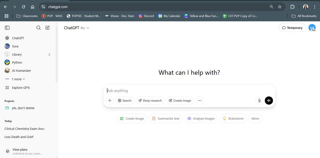Viewport: 320px width, 158px height.
Task: Open the My Calendar bookmark
Action: point(169,16)
